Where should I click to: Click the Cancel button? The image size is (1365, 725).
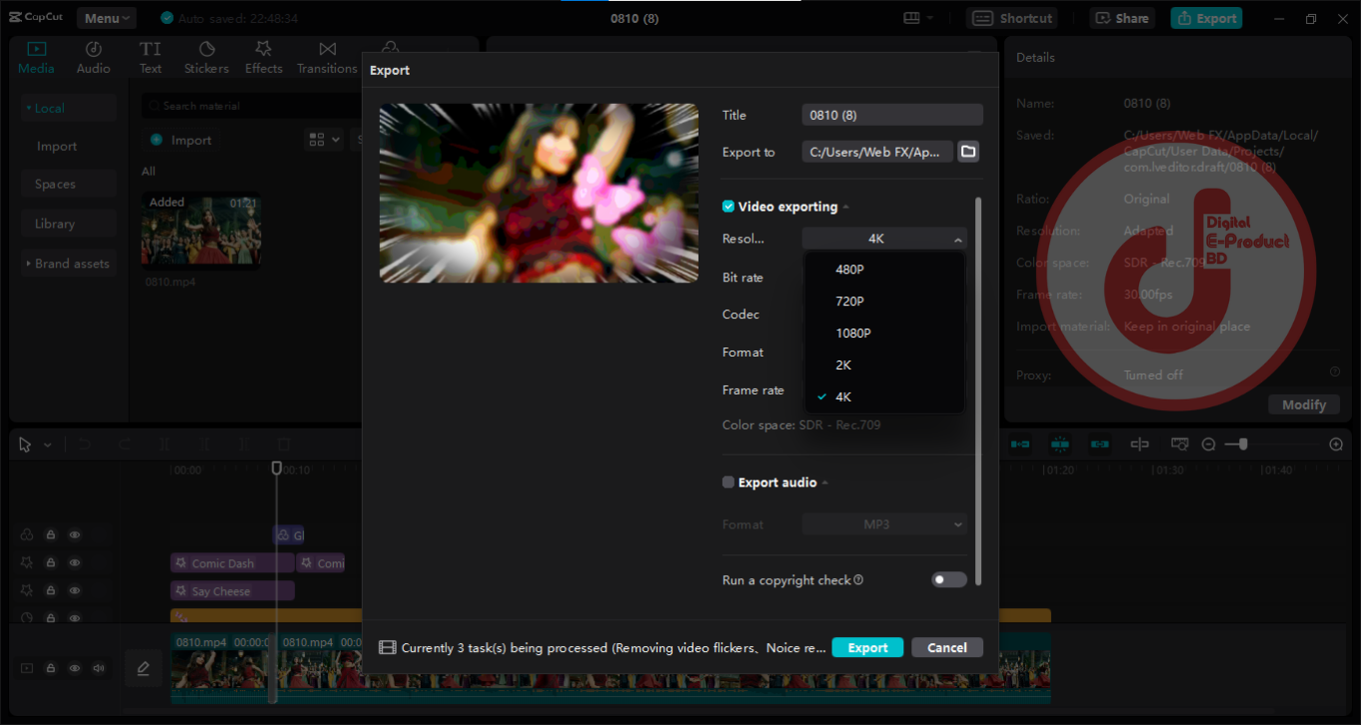(946, 648)
